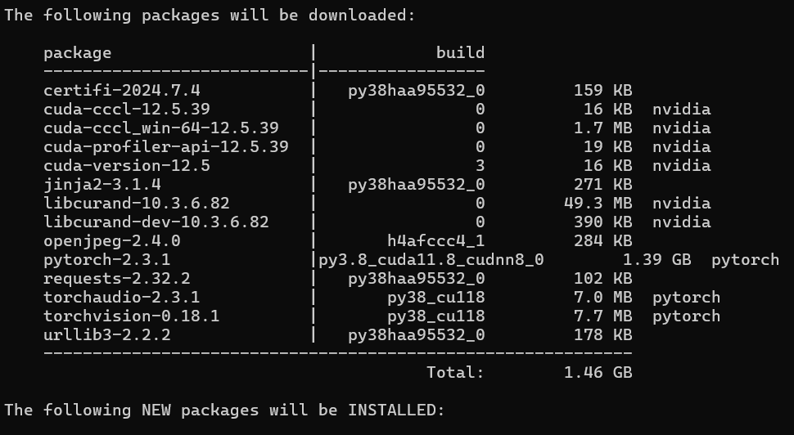
Task: Click the openjpeg-2.4.0 package entry
Action: click(111, 240)
